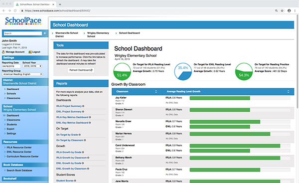Click Carol Underwood classroom name
Viewport: 299px width, 183px height.
125,146
